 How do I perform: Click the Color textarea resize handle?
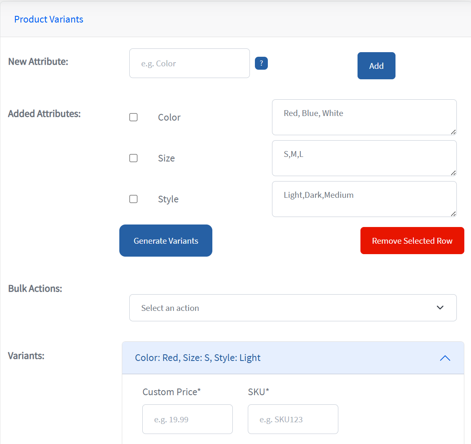453,132
